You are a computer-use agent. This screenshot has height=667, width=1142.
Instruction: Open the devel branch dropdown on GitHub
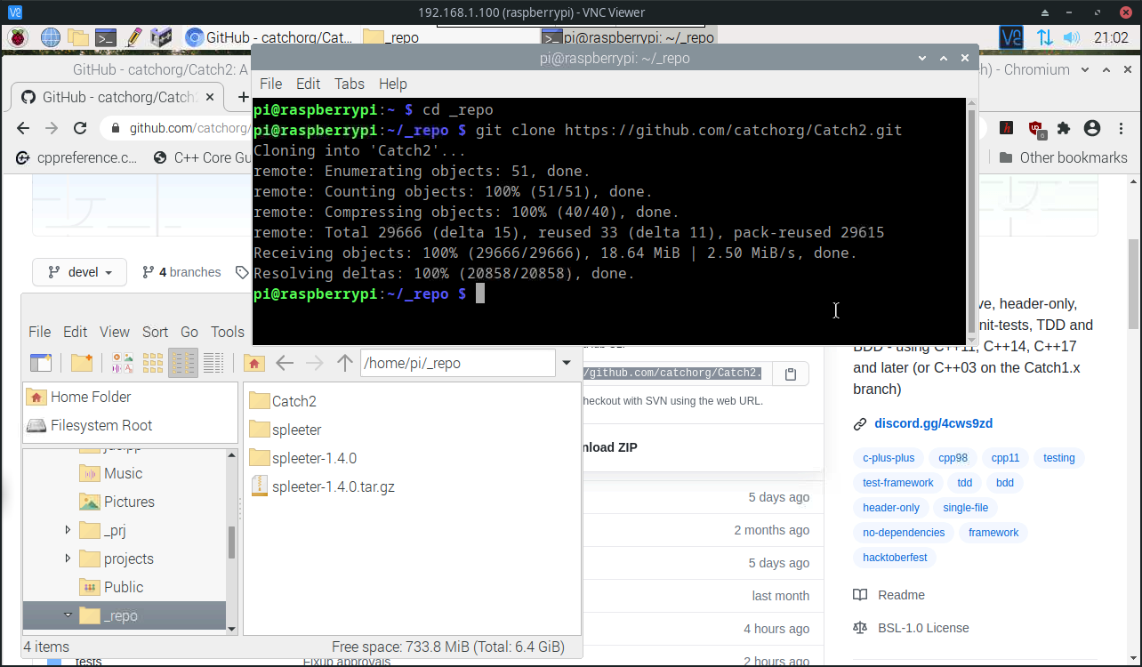[80, 272]
